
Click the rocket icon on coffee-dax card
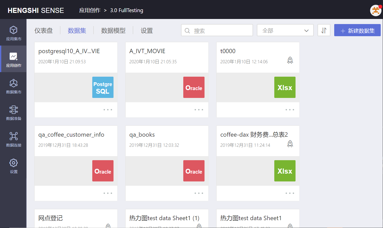[x=290, y=144]
